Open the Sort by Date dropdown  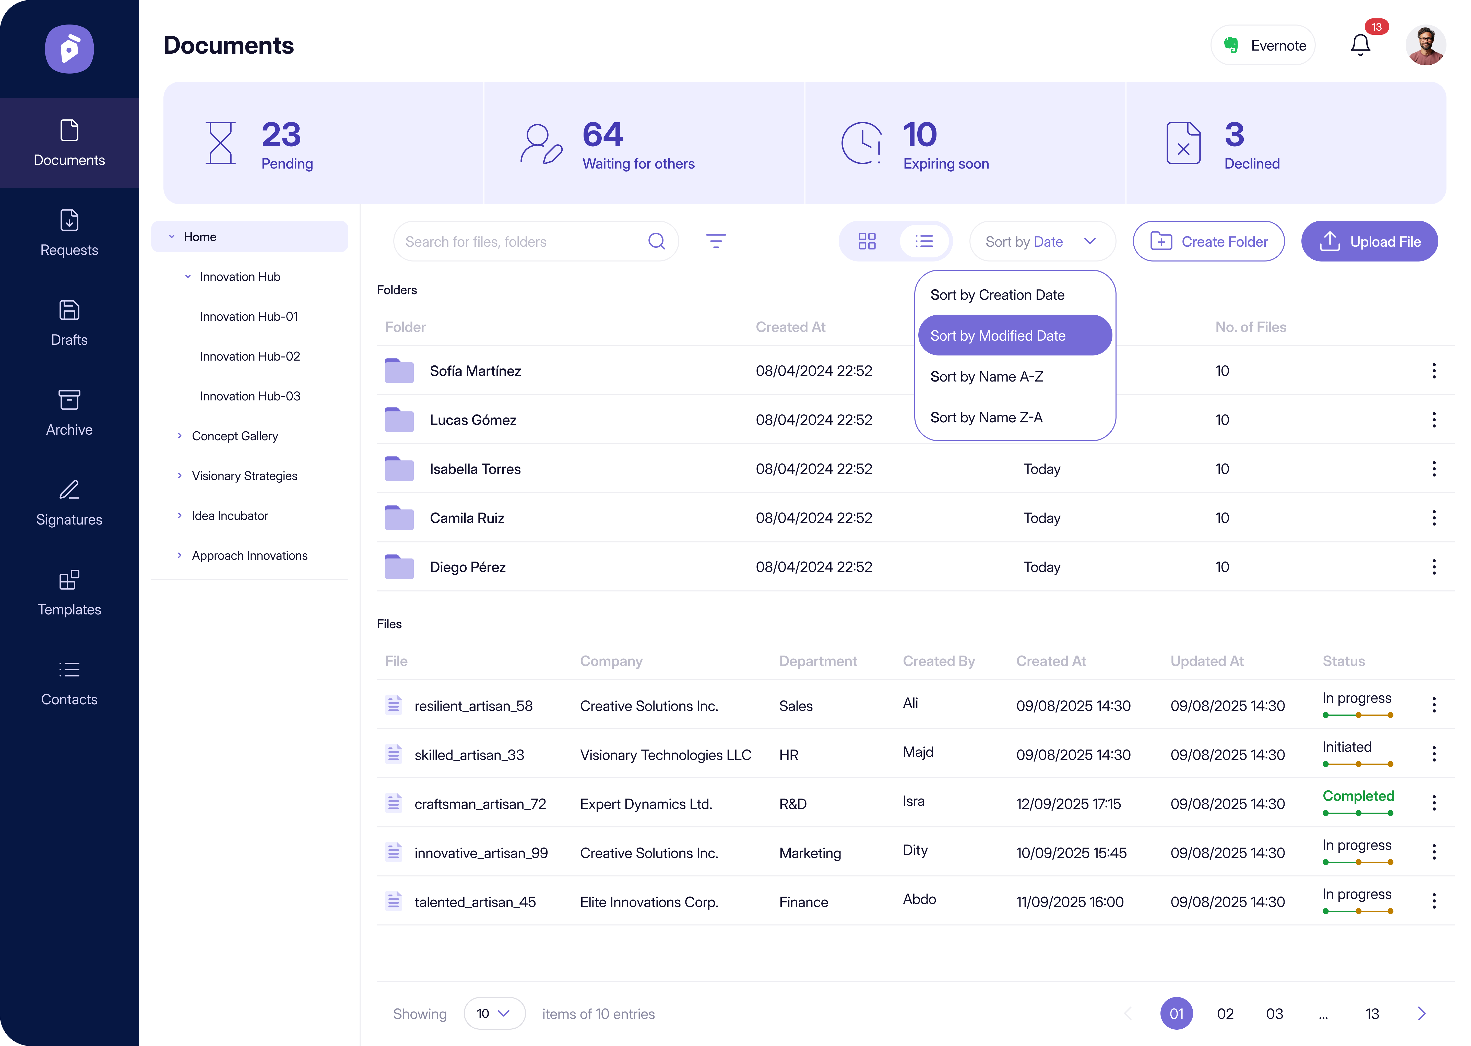(x=1041, y=242)
